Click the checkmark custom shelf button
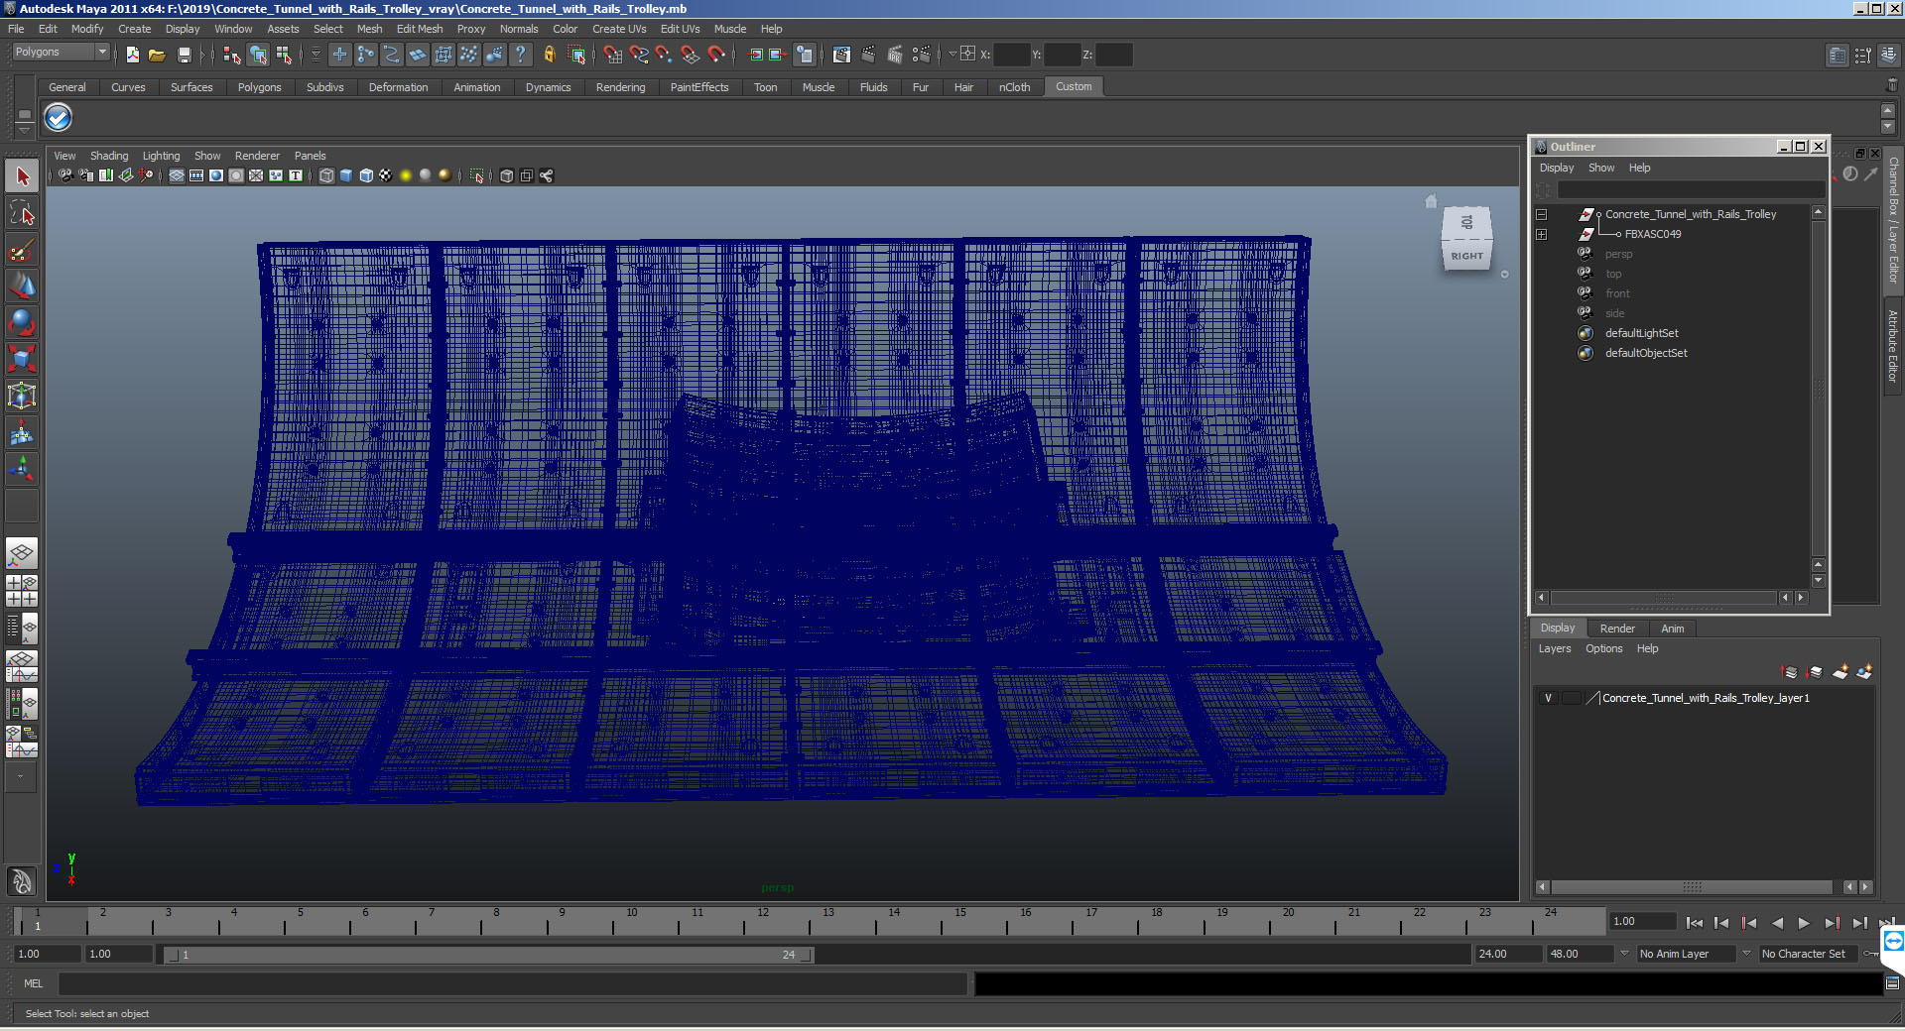The image size is (1905, 1031). [x=58, y=118]
